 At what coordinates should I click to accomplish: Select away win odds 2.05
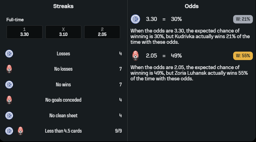[102, 32]
